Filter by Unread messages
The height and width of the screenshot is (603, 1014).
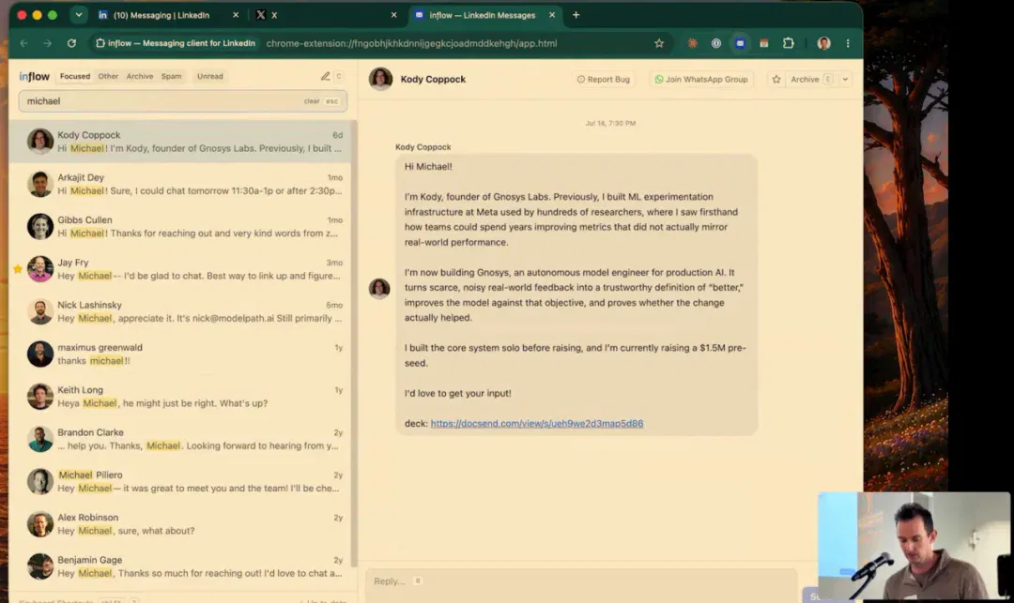point(210,76)
